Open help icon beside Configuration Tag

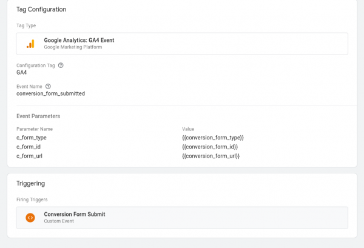pos(61,65)
